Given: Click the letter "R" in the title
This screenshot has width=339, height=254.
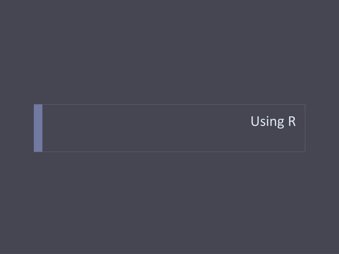Looking at the screenshot, I should click(x=292, y=121).
